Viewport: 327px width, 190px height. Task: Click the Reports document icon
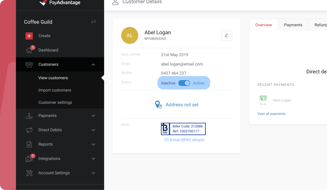tap(29, 144)
